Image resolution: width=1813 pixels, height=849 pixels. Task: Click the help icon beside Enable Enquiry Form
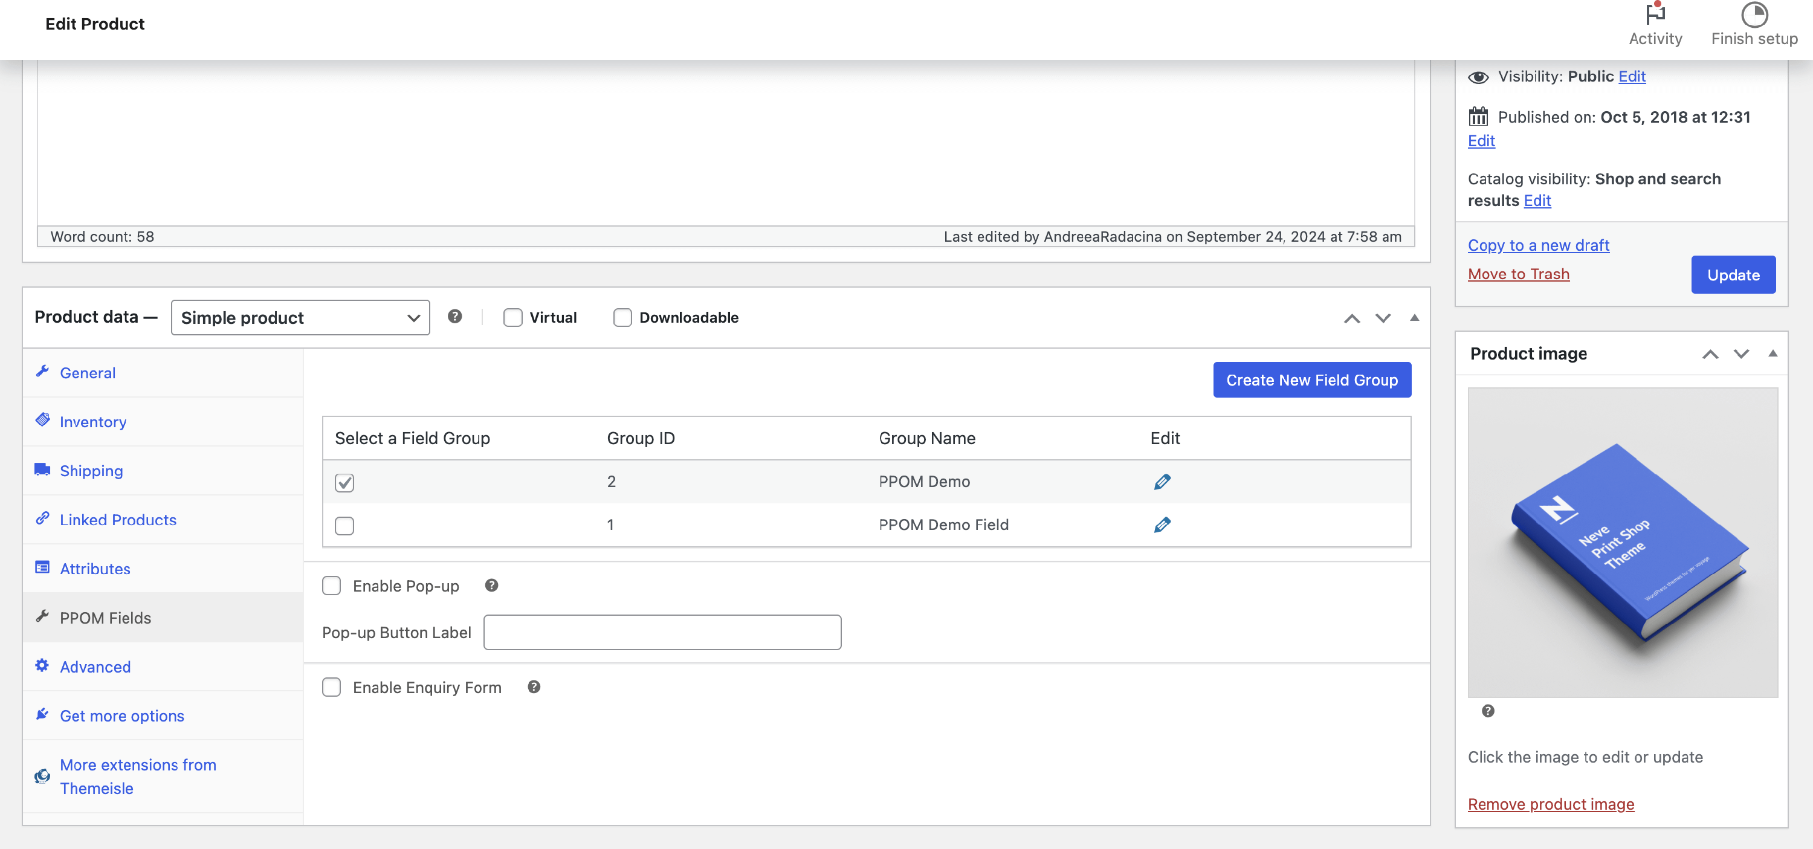[x=534, y=687]
